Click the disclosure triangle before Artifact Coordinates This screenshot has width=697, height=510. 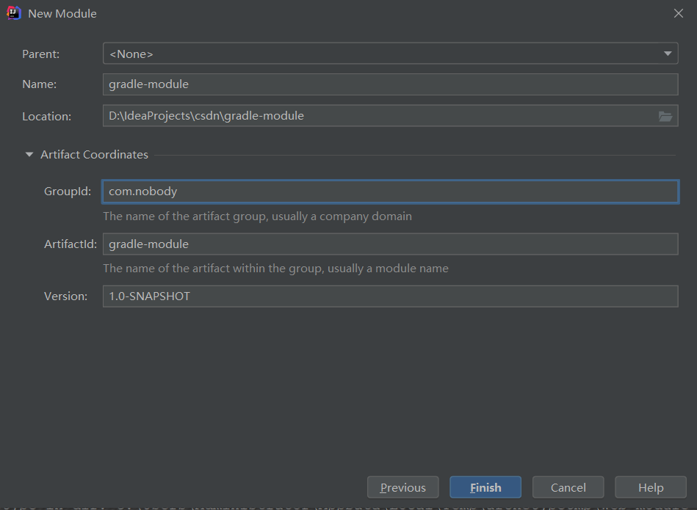pos(29,154)
